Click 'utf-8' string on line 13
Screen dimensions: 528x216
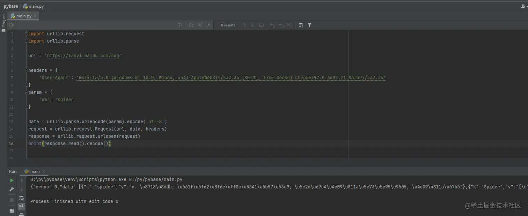click(155, 122)
